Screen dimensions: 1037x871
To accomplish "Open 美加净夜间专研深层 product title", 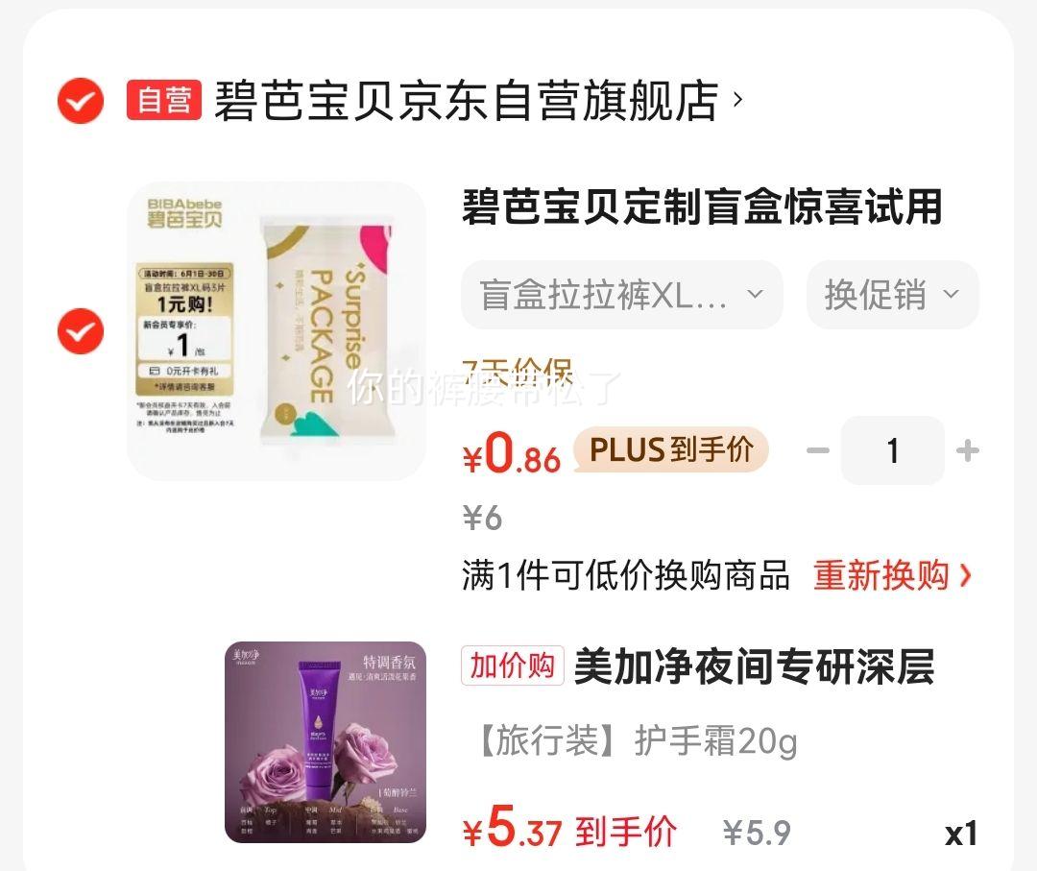I will coord(755,666).
